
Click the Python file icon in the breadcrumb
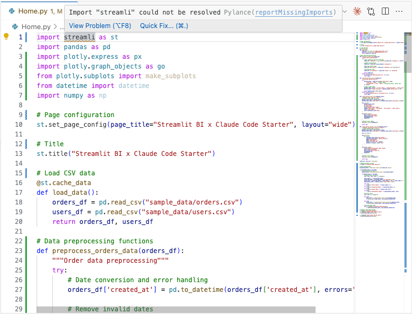tap(16, 26)
